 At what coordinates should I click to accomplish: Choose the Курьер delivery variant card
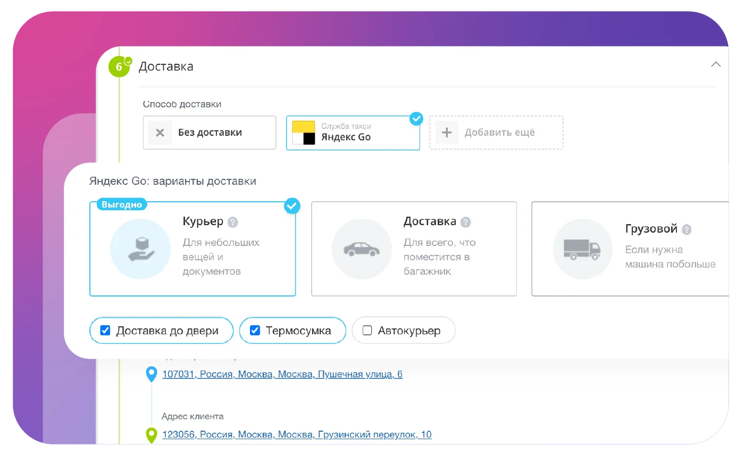(x=192, y=249)
